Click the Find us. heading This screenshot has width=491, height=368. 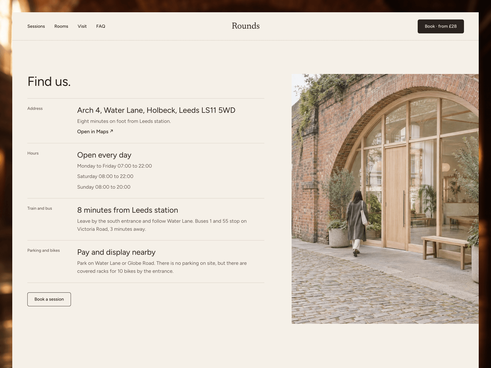click(49, 82)
